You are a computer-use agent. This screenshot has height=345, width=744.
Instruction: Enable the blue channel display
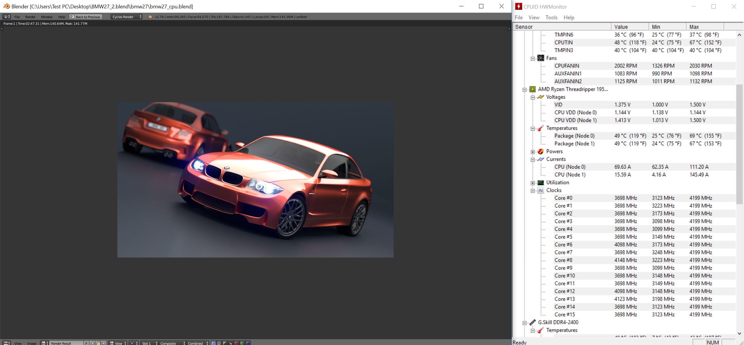[x=247, y=343]
